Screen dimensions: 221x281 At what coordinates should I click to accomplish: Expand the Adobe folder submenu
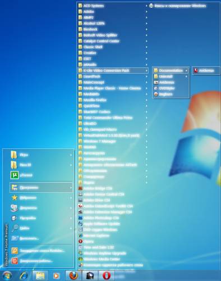click(113, 12)
